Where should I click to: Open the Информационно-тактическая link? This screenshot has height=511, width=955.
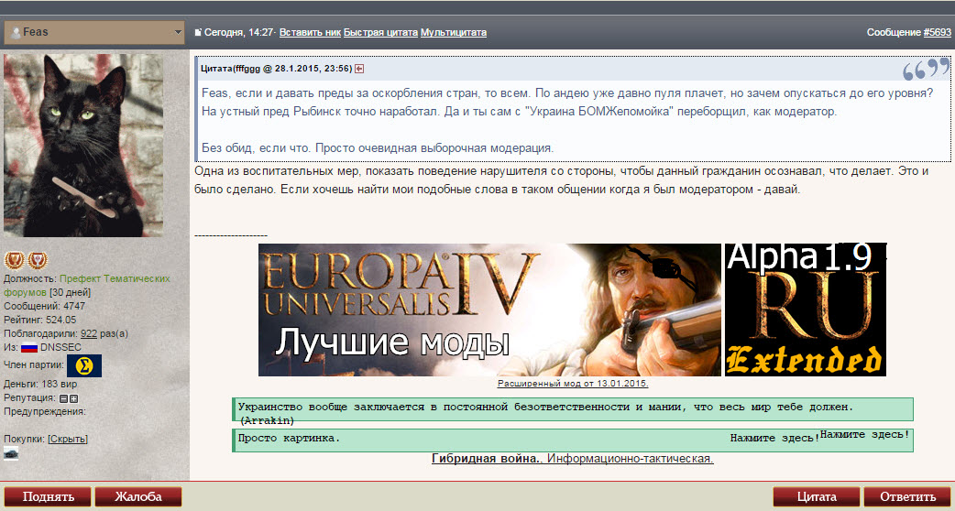pyautogui.click(x=631, y=459)
